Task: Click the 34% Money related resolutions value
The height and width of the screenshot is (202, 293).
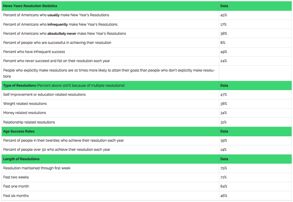Action: [x=223, y=113]
